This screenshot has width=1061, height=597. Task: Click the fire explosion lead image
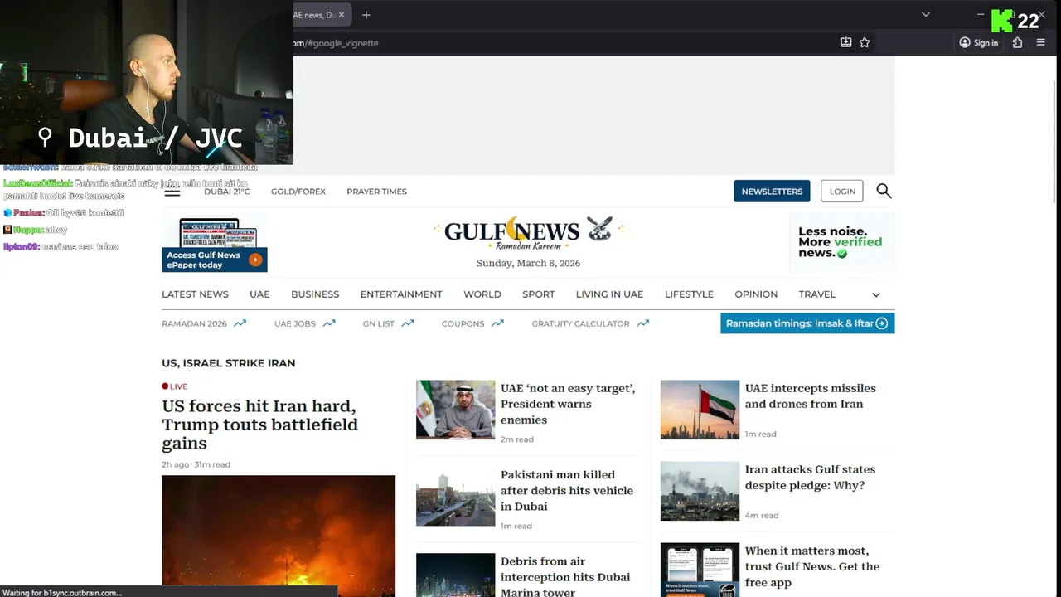point(279,535)
